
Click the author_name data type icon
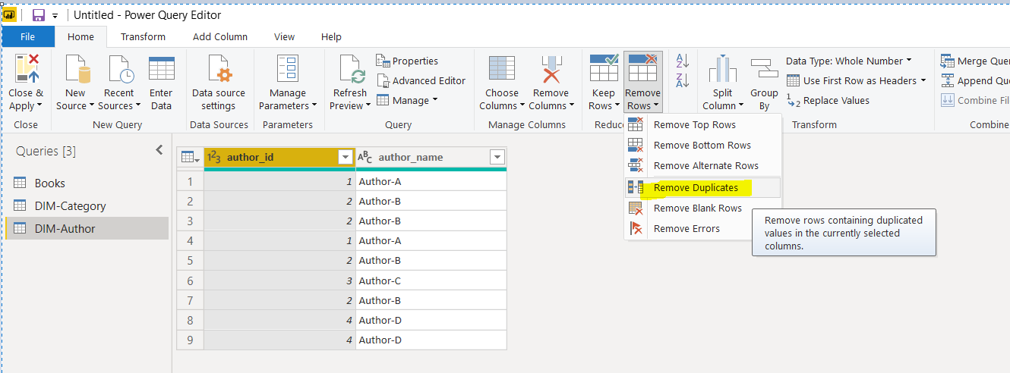[365, 157]
